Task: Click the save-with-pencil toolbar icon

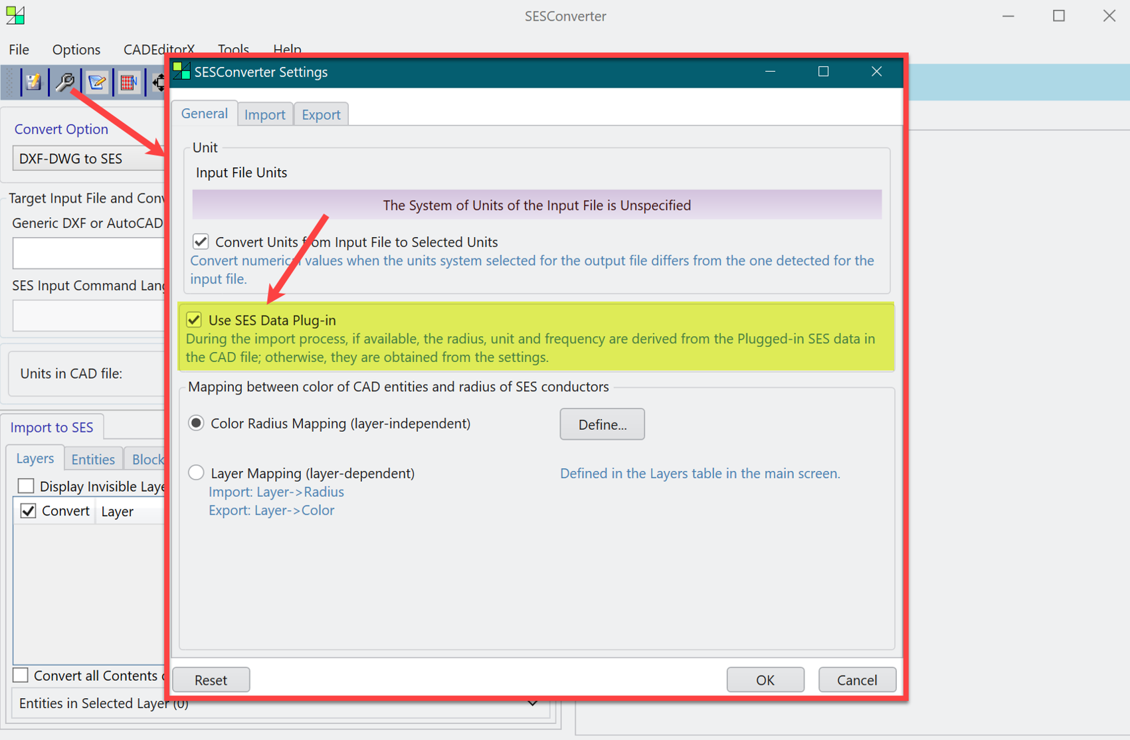Action: coord(33,82)
